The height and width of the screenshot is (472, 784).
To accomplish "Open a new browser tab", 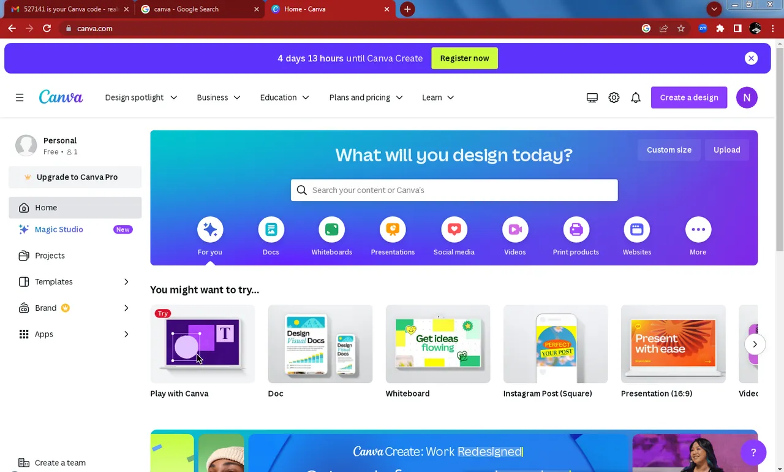I will point(407,9).
